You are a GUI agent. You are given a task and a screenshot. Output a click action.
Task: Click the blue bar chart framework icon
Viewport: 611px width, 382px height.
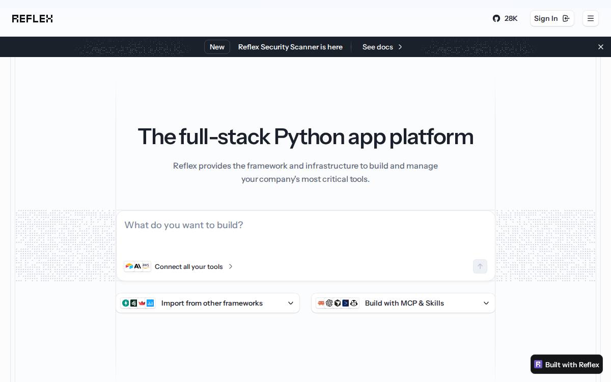[x=150, y=303]
